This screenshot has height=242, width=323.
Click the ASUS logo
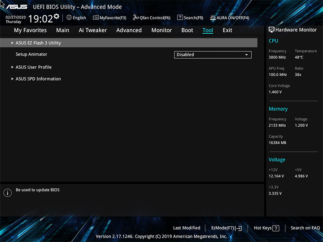pyautogui.click(x=17, y=7)
